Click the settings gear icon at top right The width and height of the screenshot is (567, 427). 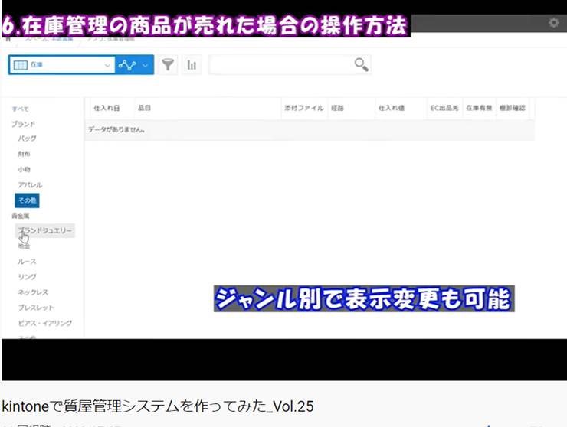click(553, 23)
